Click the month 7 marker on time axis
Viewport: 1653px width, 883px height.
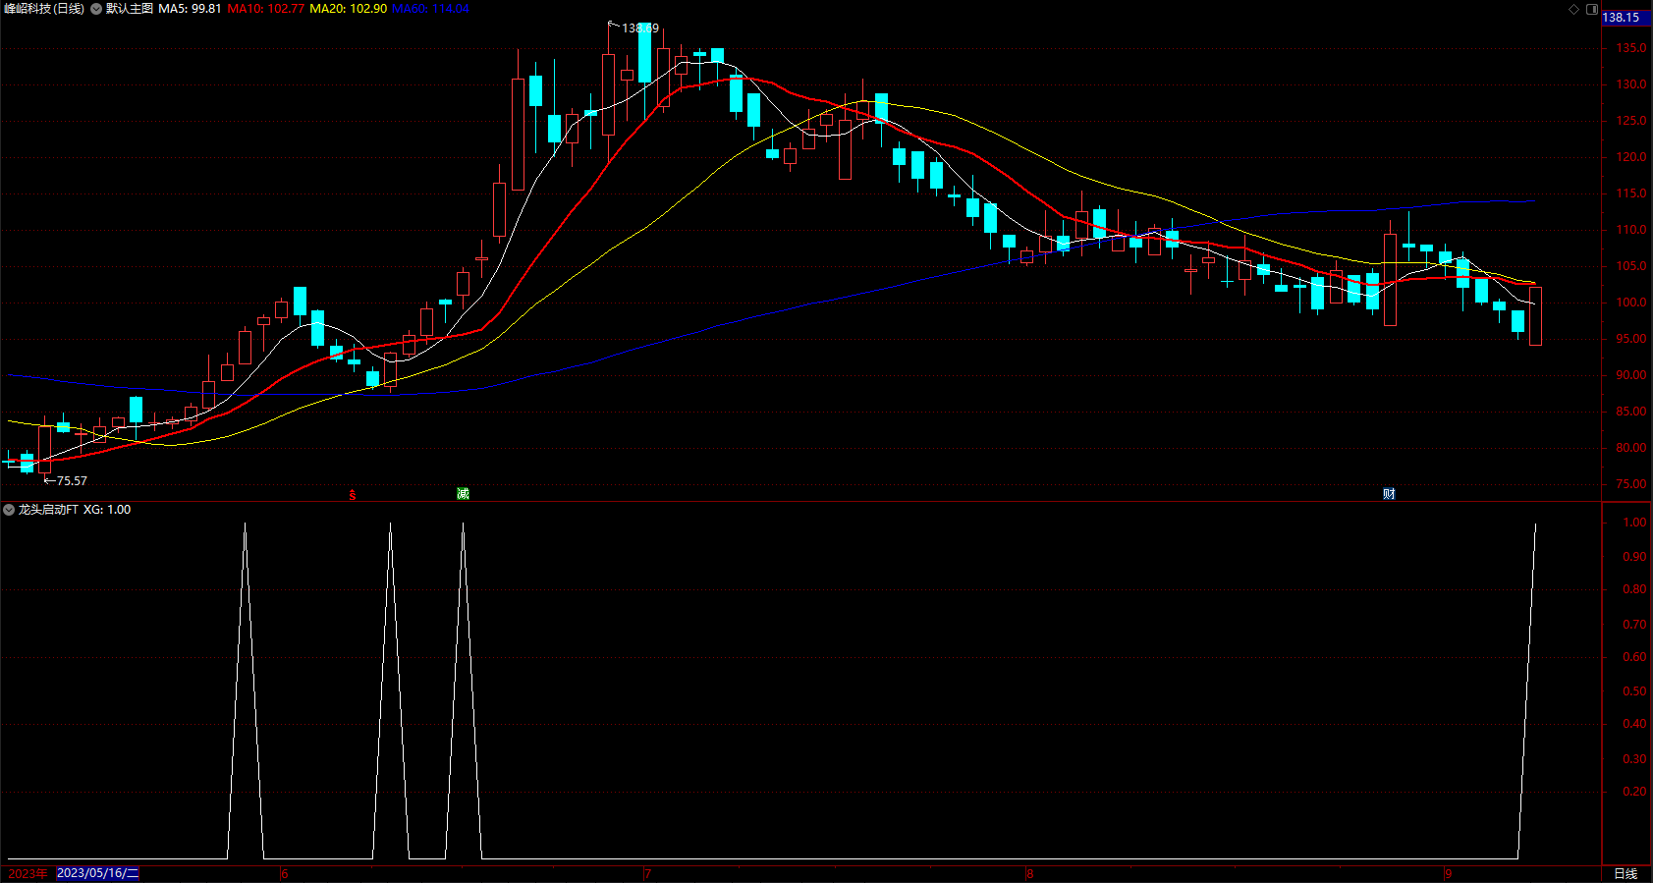(x=648, y=874)
